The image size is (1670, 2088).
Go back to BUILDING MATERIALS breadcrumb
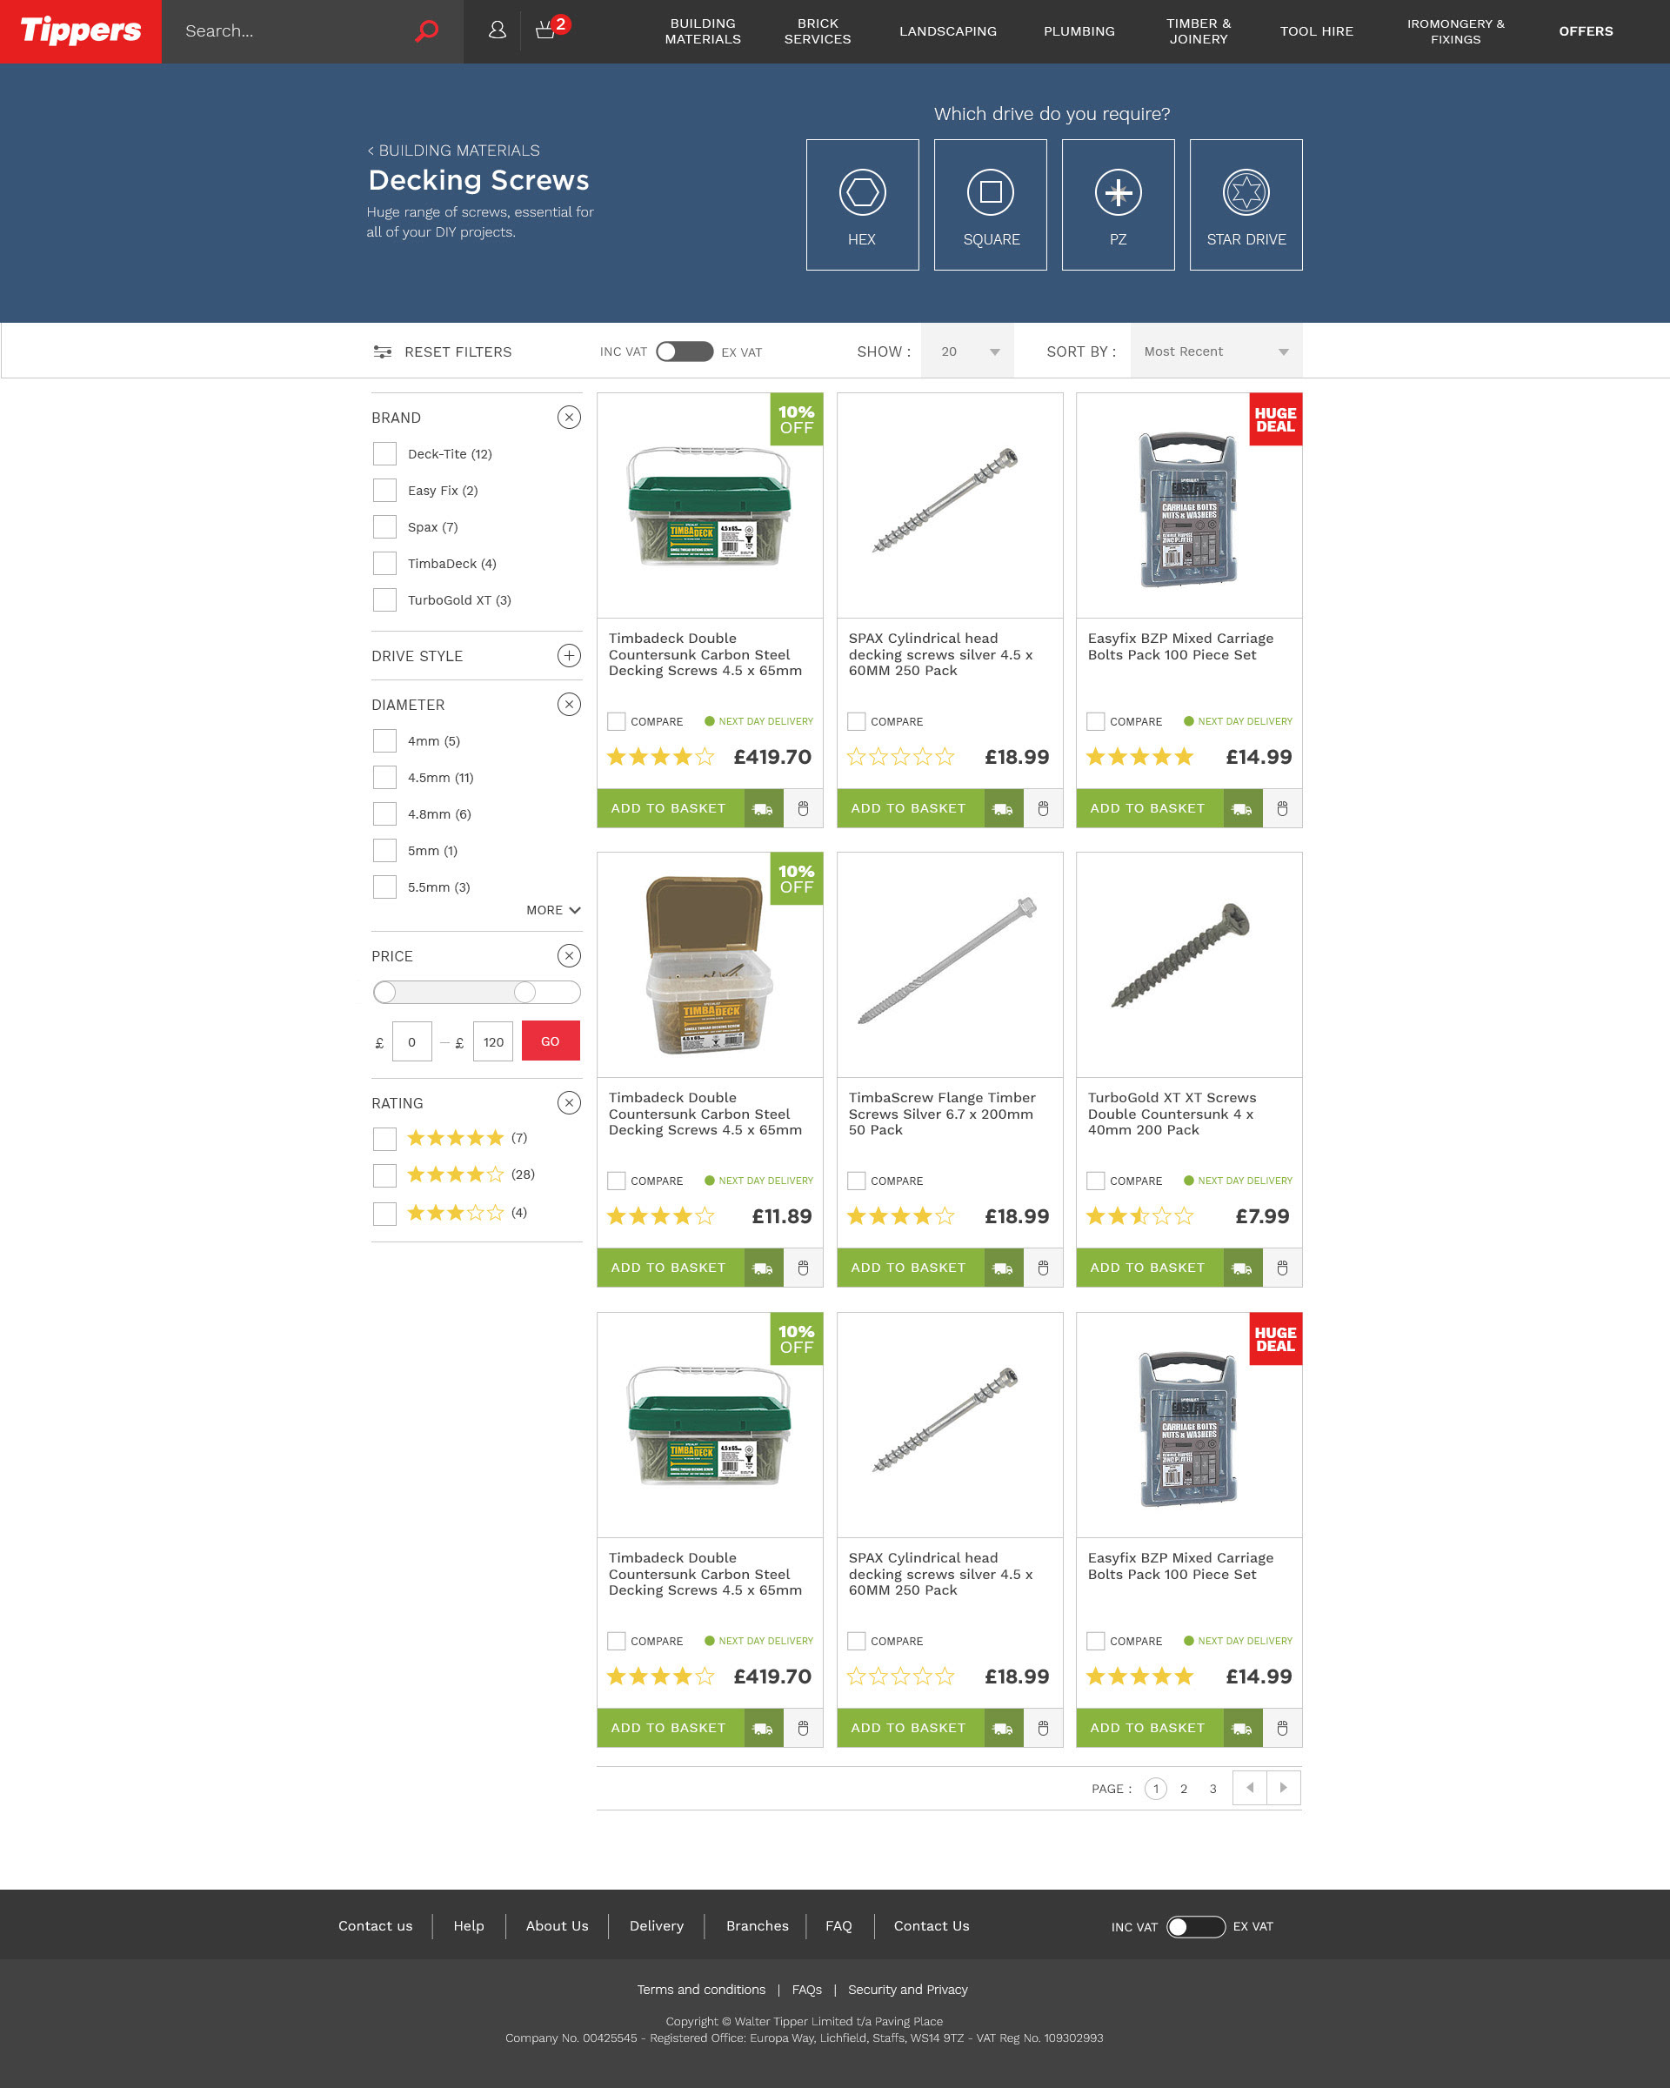coord(454,151)
